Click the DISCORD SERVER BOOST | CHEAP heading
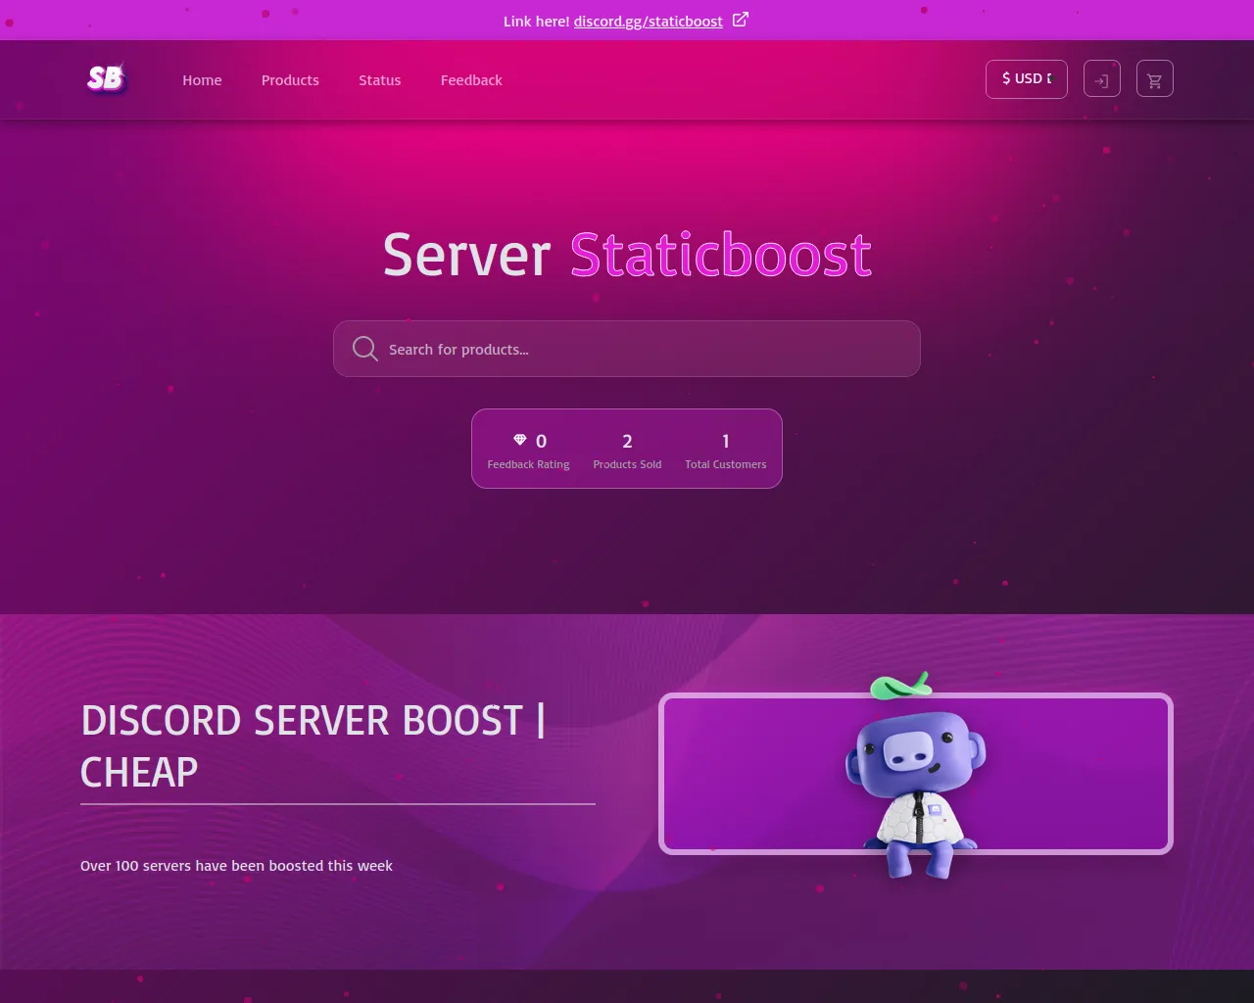This screenshot has height=1003, width=1254. point(313,746)
